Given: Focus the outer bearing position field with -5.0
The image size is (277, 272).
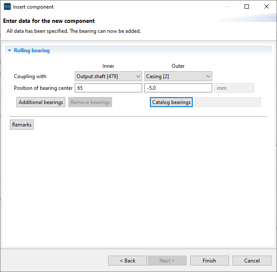Looking at the screenshot, I should coord(178,88).
